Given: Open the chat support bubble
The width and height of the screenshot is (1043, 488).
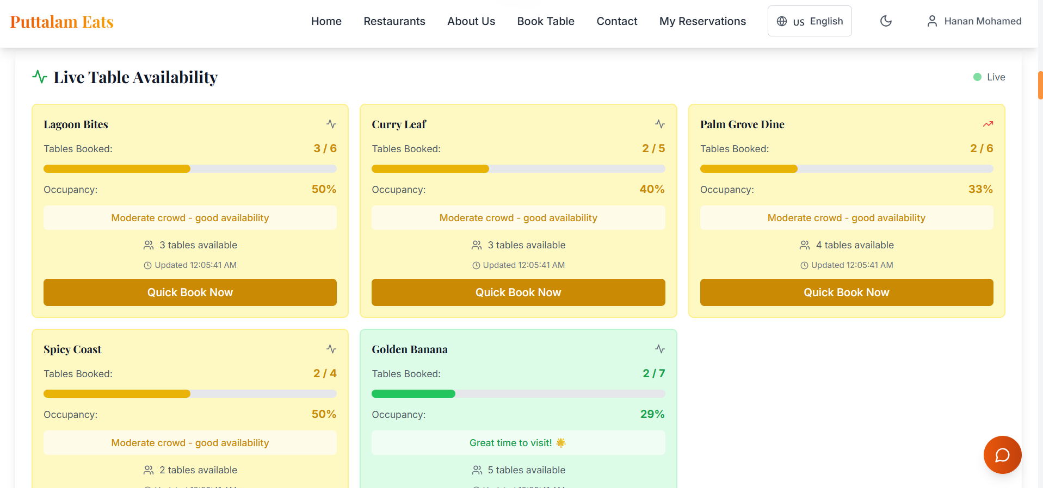Looking at the screenshot, I should pos(1002,455).
